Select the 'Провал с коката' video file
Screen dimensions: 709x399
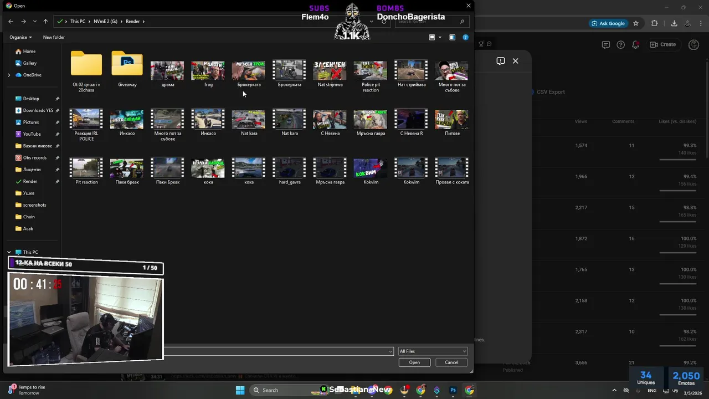(452, 171)
